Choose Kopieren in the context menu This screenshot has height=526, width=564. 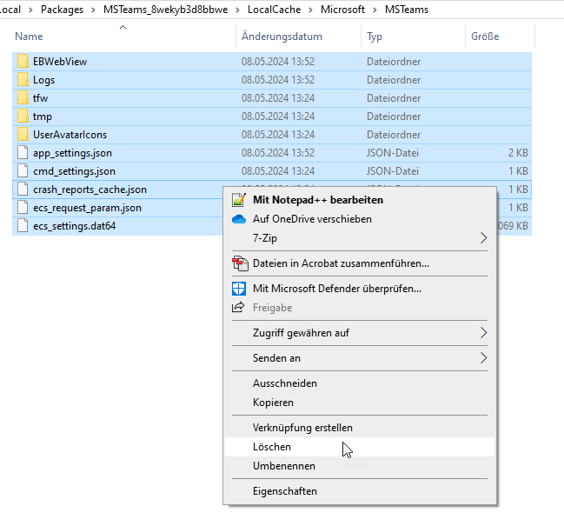point(273,403)
